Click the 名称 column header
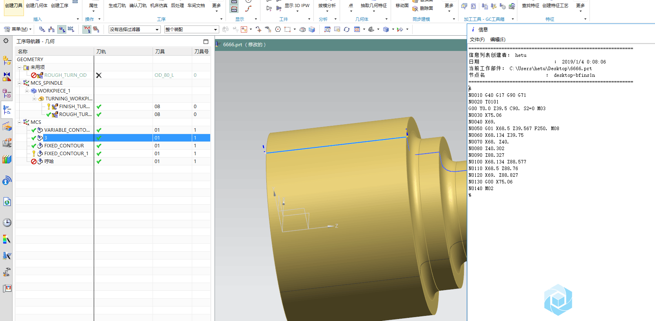This screenshot has width=655, height=321. 55,52
